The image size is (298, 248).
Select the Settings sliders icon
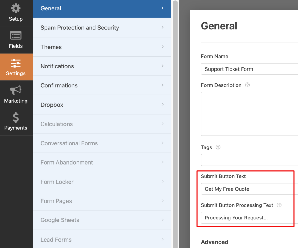(16, 63)
